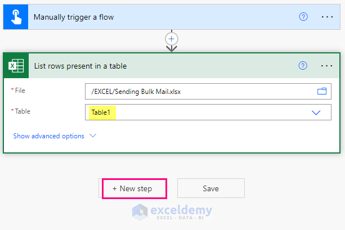Click the List rows present in a table title
This screenshot has width=345, height=230.
click(80, 66)
